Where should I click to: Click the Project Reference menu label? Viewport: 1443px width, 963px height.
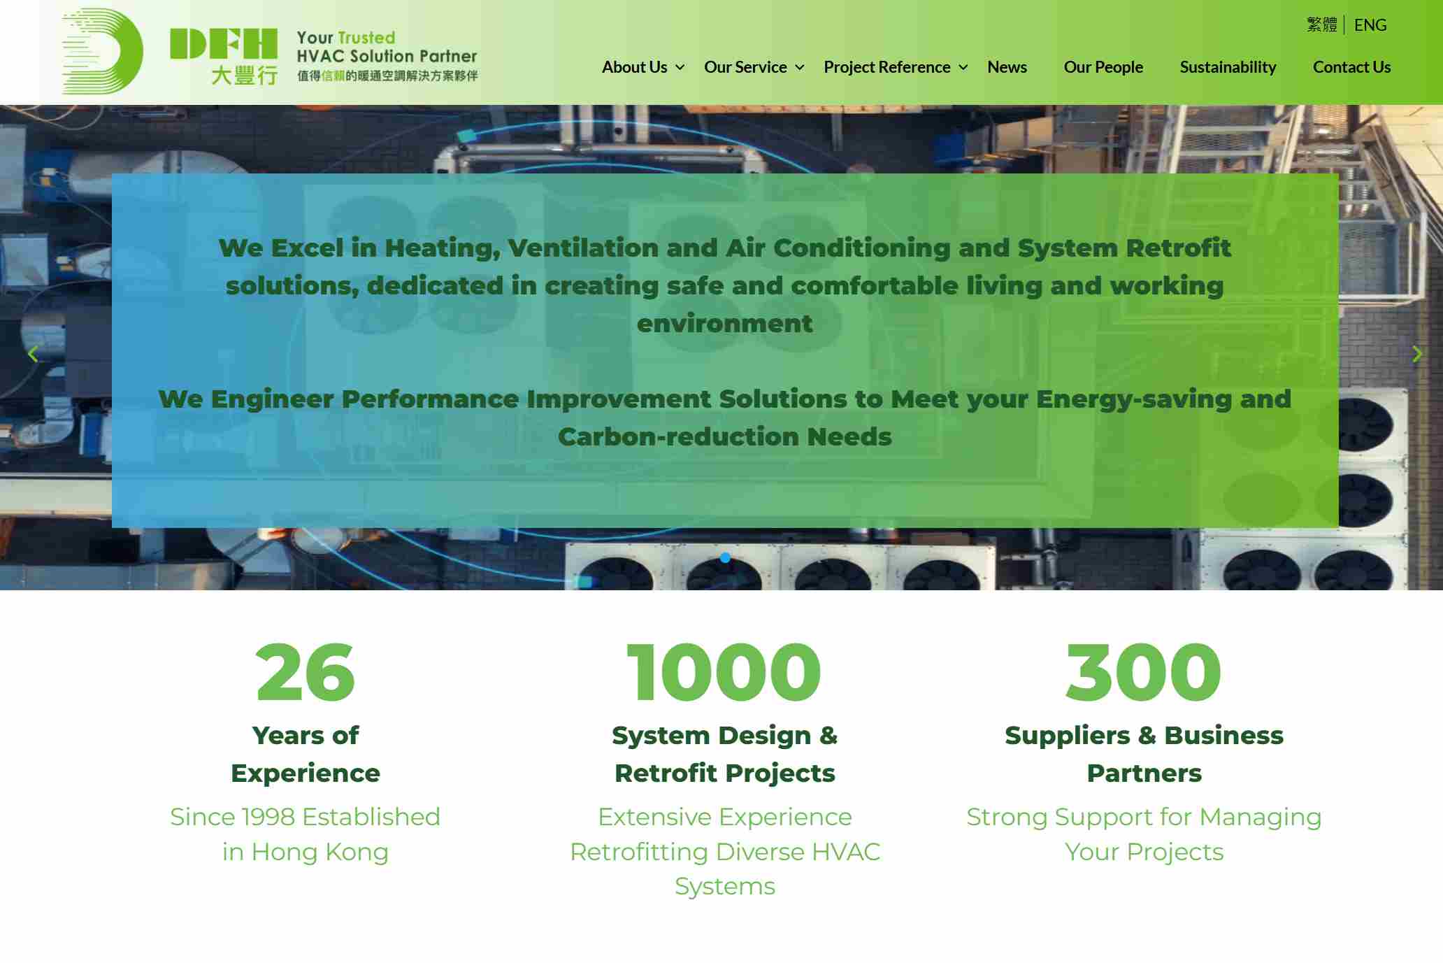coord(886,67)
